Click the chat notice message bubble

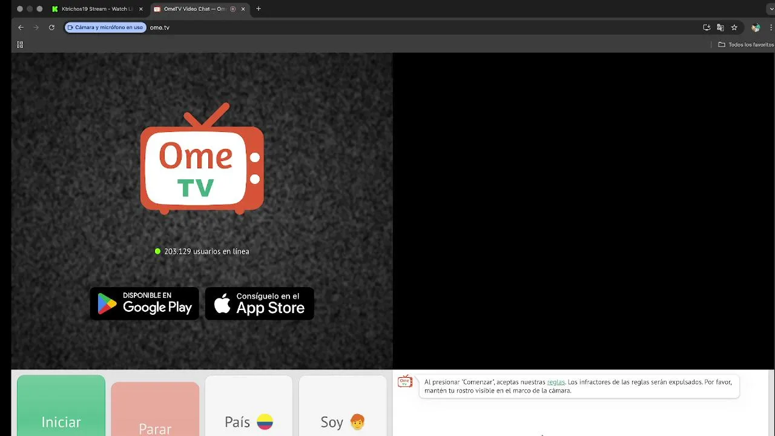point(579,386)
